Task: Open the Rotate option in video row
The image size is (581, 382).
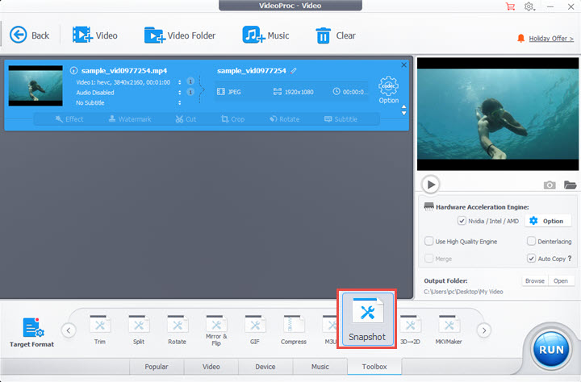Action: [285, 119]
